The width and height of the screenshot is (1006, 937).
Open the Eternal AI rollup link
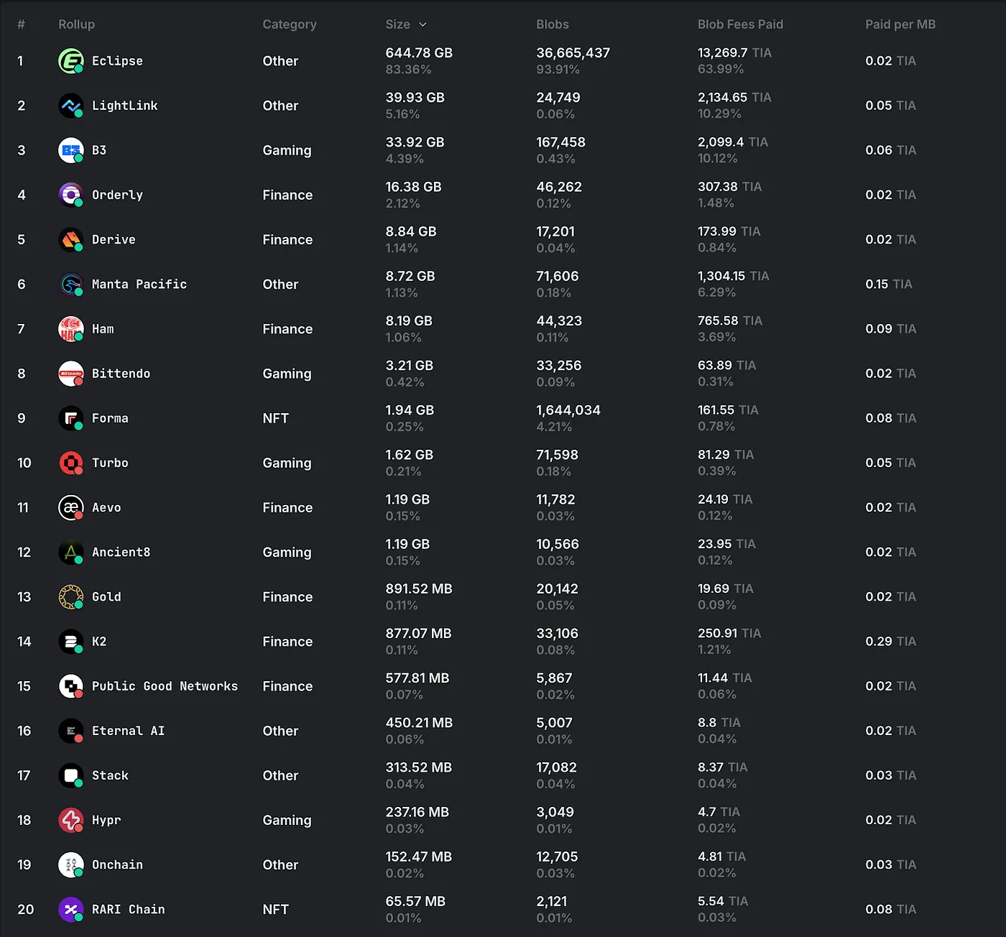point(128,731)
